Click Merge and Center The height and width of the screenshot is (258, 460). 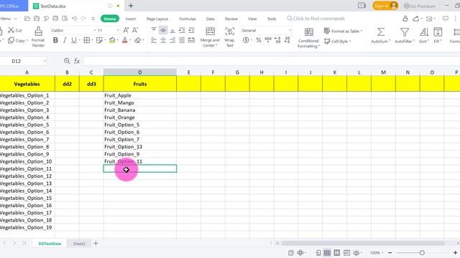pyautogui.click(x=210, y=37)
